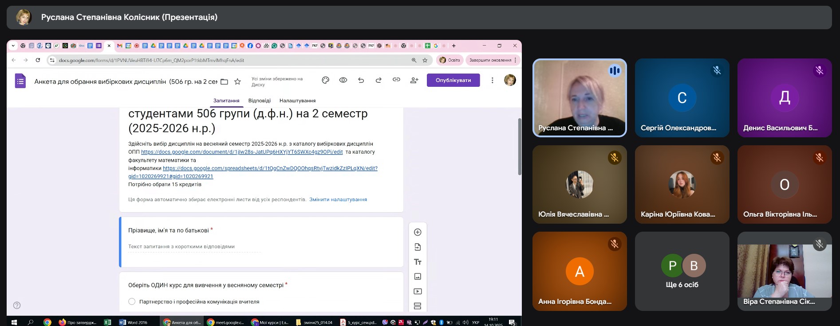
Task: Open Windows taskbar search
Action: (31, 322)
